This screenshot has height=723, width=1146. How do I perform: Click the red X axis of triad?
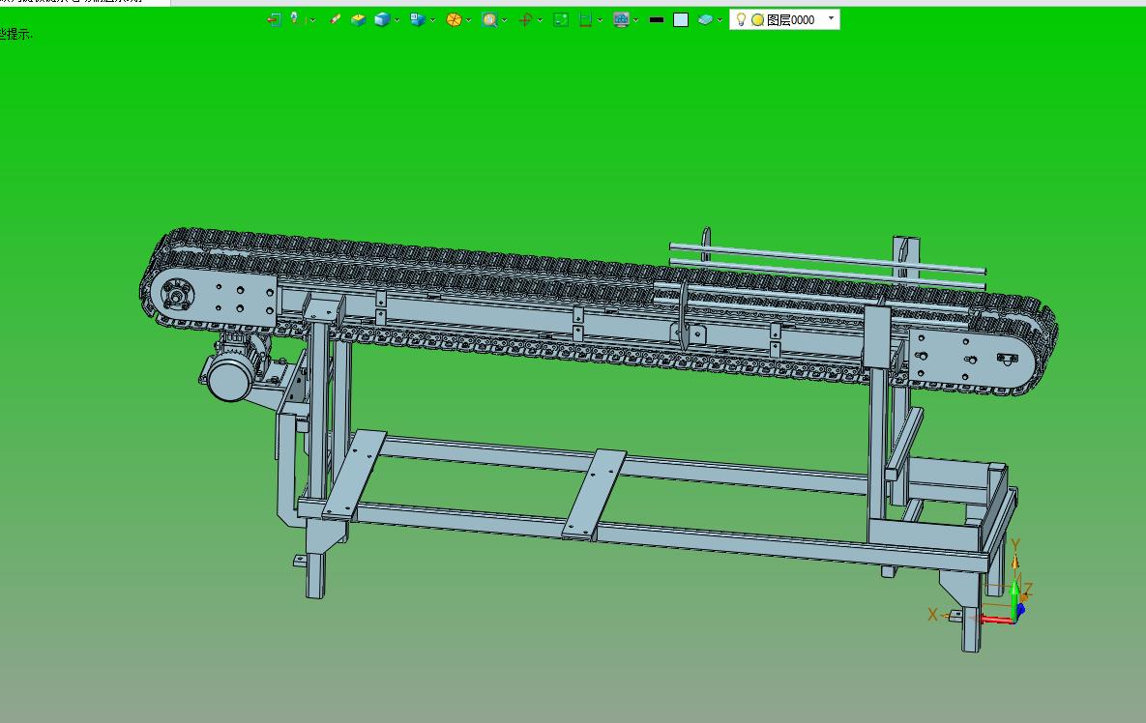coord(997,620)
